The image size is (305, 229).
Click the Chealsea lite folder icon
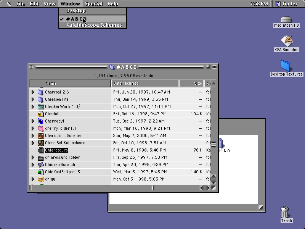40,99
